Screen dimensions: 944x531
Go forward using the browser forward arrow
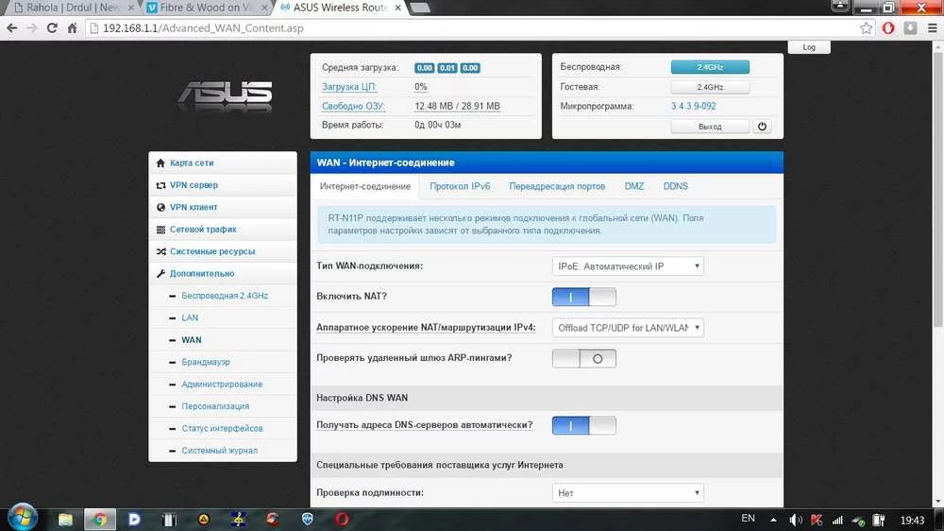(32, 28)
